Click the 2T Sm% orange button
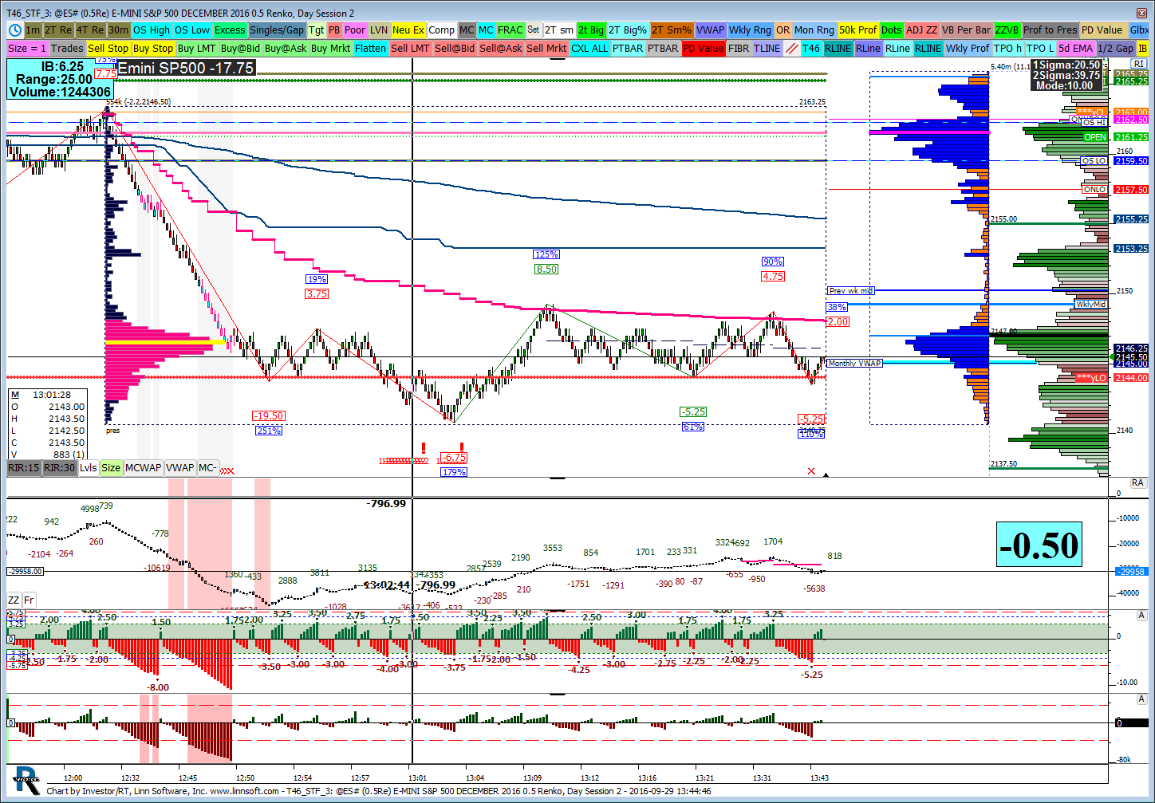The width and height of the screenshot is (1155, 803). (672, 30)
